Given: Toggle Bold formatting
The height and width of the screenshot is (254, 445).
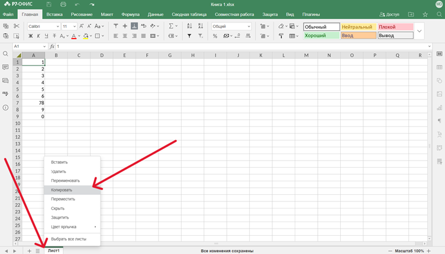Looking at the screenshot, I should click(x=31, y=36).
